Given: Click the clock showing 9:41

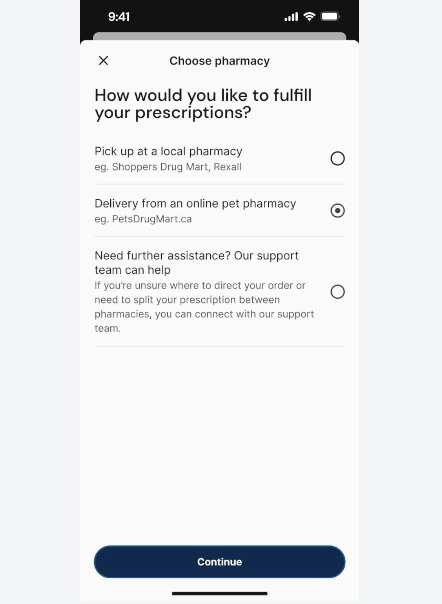Looking at the screenshot, I should (119, 17).
